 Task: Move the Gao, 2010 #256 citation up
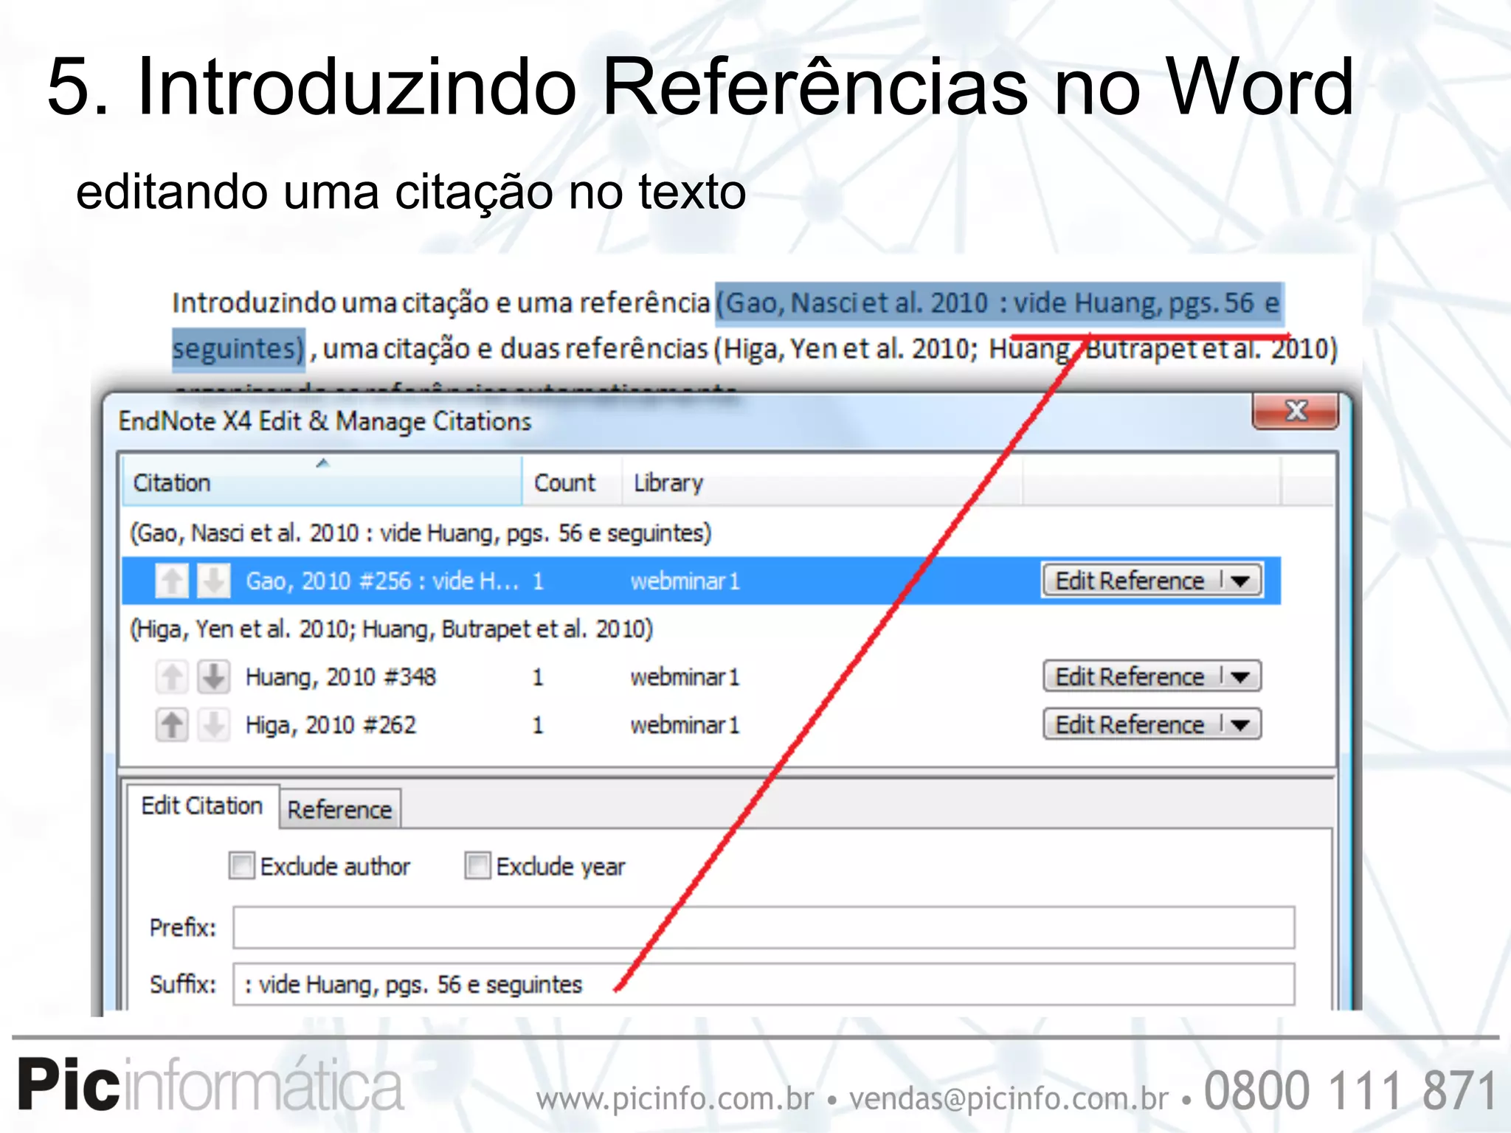coord(172,581)
